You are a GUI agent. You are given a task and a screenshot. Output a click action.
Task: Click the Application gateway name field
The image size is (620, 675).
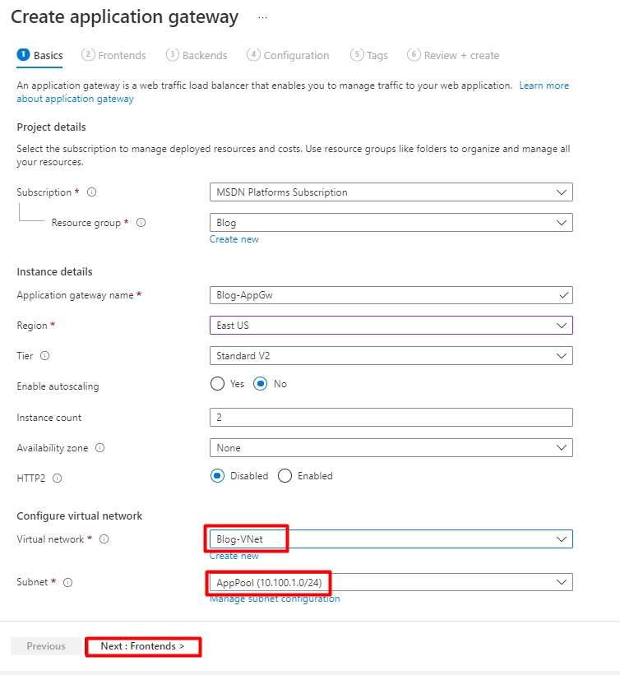391,295
